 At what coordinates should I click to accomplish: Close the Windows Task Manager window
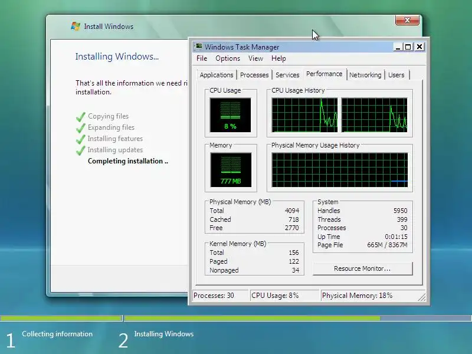(419, 47)
